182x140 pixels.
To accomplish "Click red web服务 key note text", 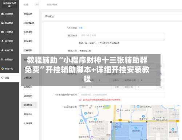I will [99, 100].
